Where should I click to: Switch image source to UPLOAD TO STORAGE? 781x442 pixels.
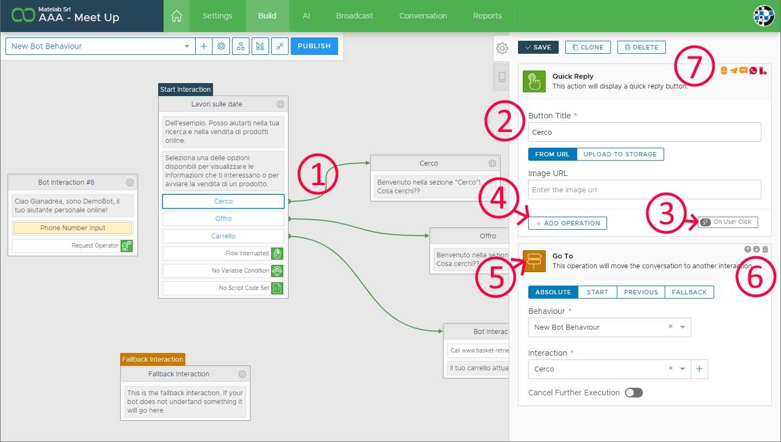(x=620, y=154)
